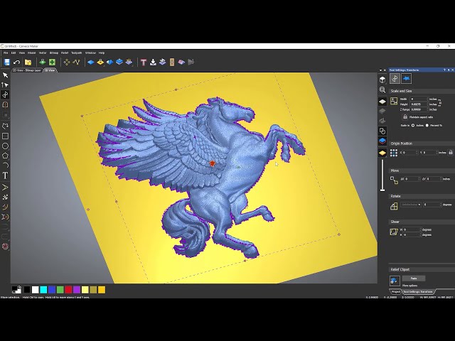Viewport: 455px width, 341px height.
Task: Switch to the 2D View - Bitmap Layer tab
Action: [27, 70]
